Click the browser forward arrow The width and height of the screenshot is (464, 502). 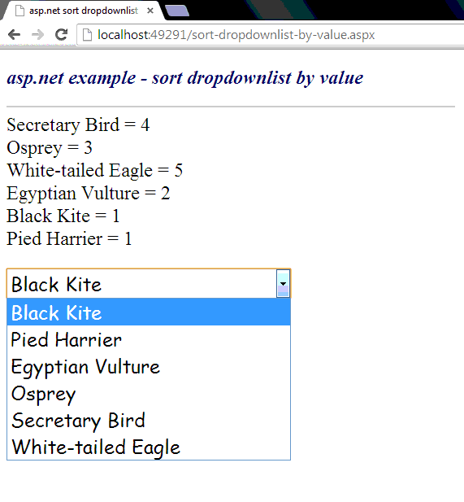[37, 34]
